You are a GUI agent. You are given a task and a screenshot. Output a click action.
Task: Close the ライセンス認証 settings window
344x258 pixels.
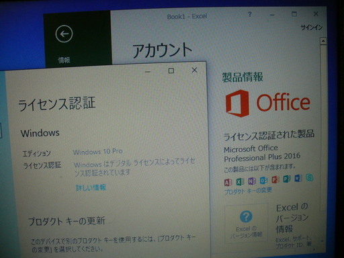[194, 70]
